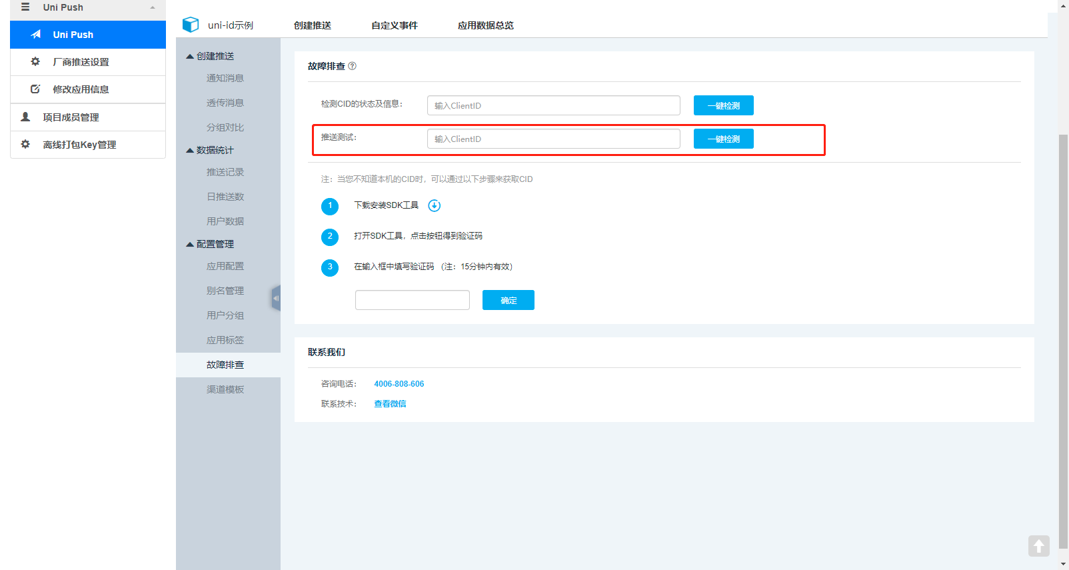Switch to the 应用数据总览 tab
Screen dimensions: 1069x570
[x=486, y=25]
